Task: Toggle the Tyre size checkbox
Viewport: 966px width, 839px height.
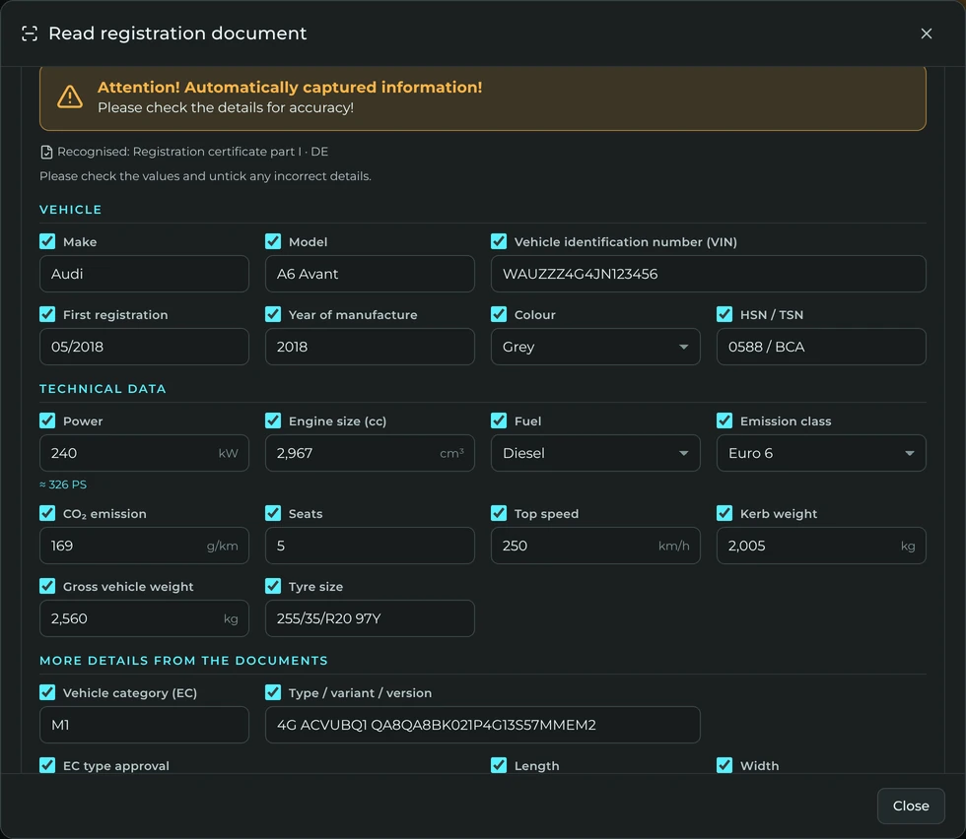Action: [x=273, y=586]
